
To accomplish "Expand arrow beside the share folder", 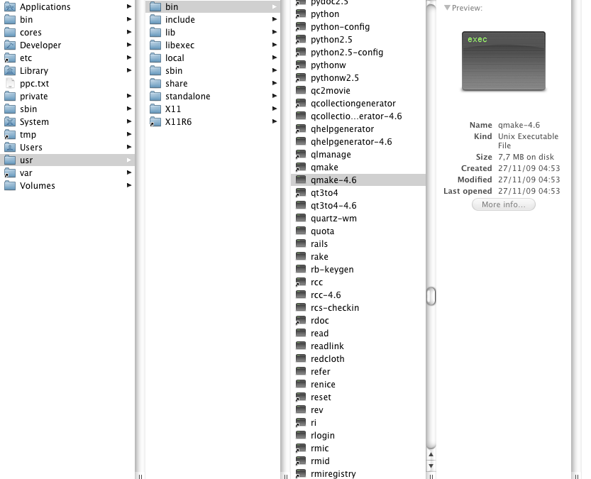I will click(x=275, y=83).
